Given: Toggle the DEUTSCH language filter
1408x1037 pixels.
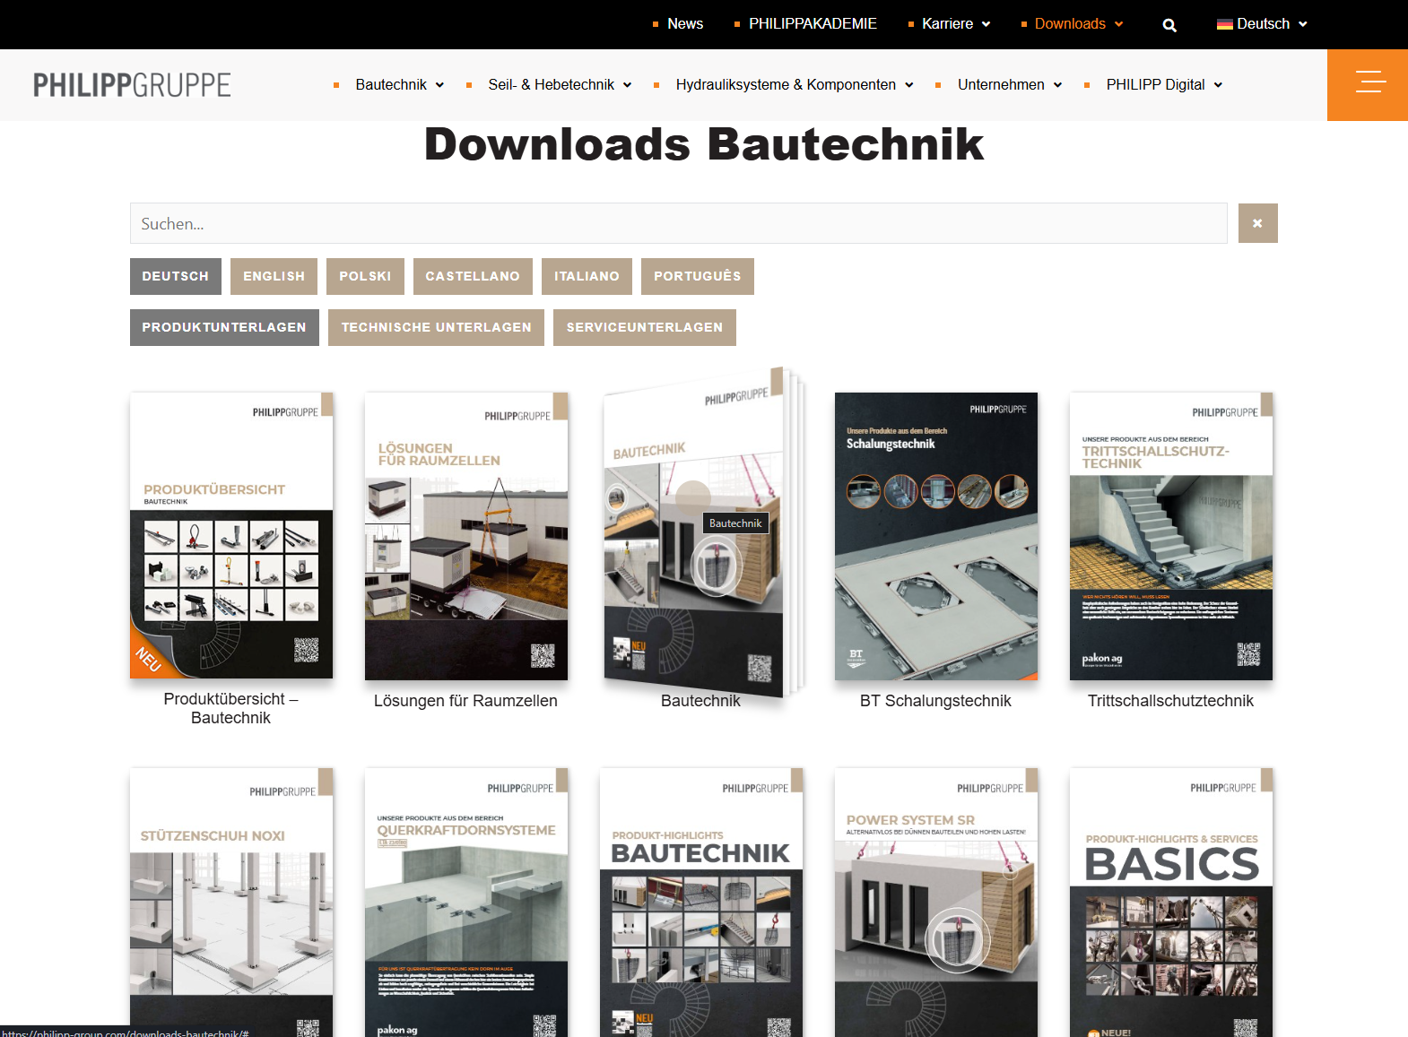Looking at the screenshot, I should pos(175,276).
